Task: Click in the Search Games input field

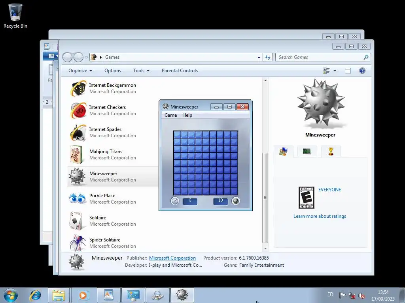Action: click(319, 57)
